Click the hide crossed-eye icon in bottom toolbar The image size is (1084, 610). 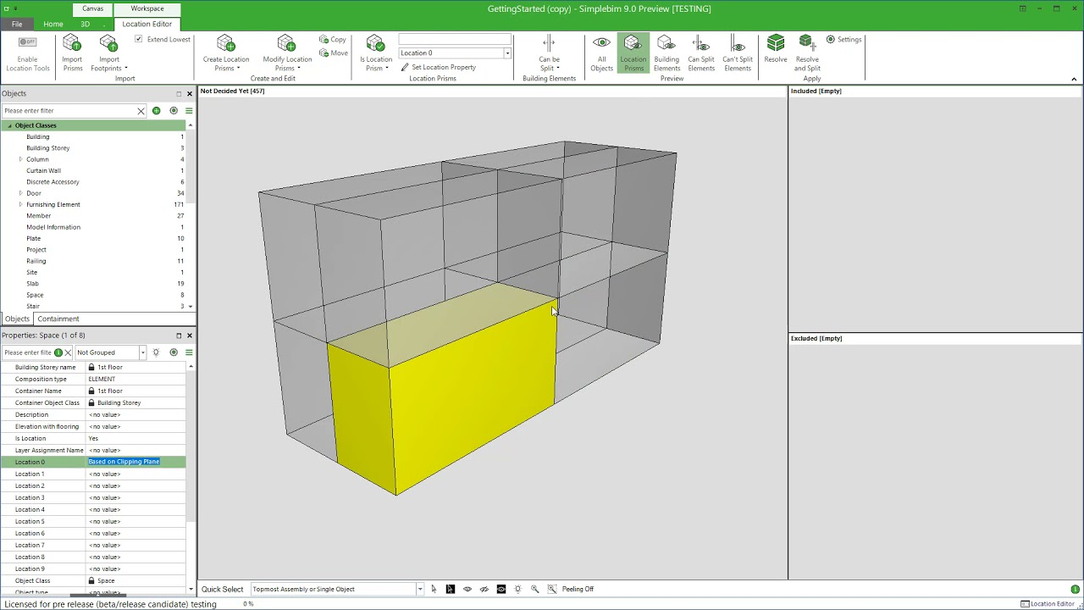click(x=484, y=589)
